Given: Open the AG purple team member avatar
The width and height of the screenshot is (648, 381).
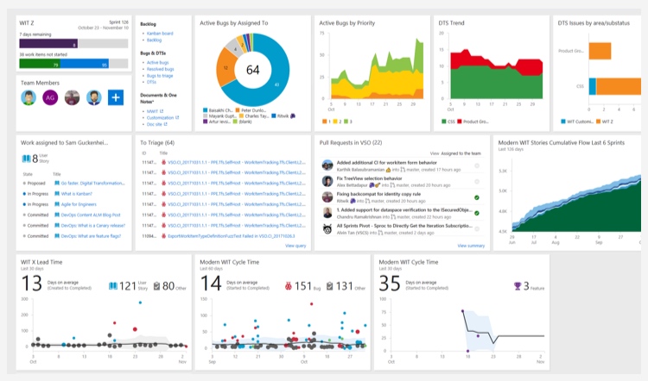Looking at the screenshot, I should (50, 97).
